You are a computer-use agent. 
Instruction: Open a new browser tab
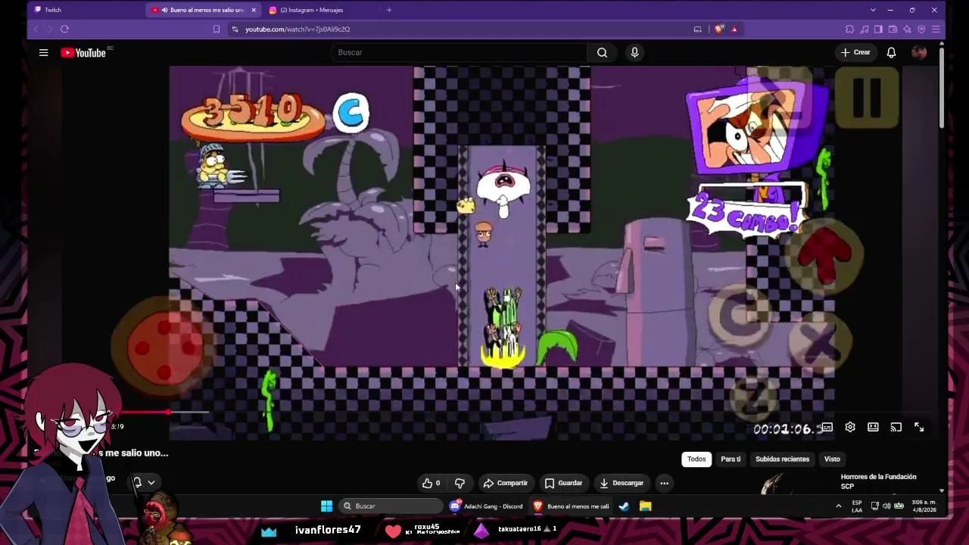click(389, 10)
